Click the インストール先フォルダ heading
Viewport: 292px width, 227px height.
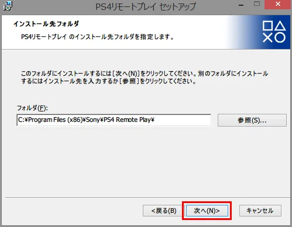pos(46,24)
